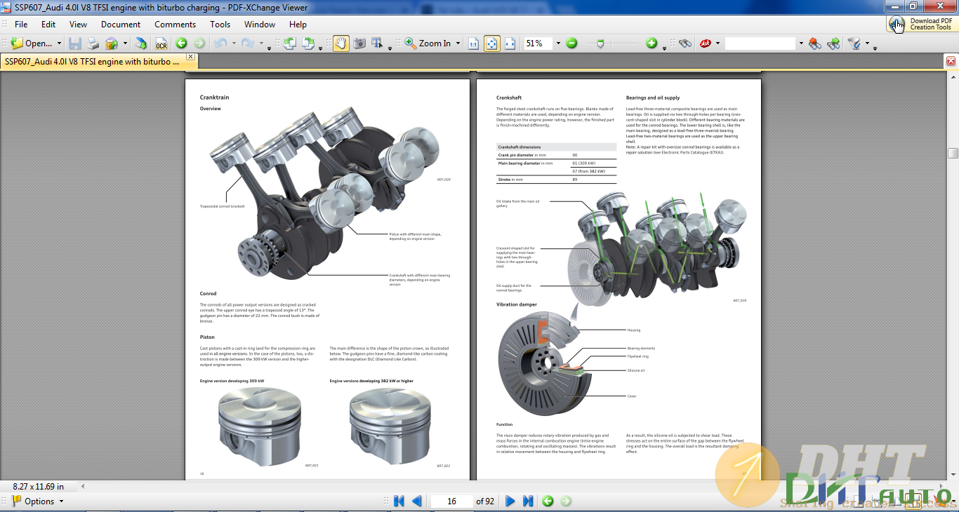Go to previous view with the green back arrow in the toolbar
Screen dimensions: 959x512
(181, 43)
